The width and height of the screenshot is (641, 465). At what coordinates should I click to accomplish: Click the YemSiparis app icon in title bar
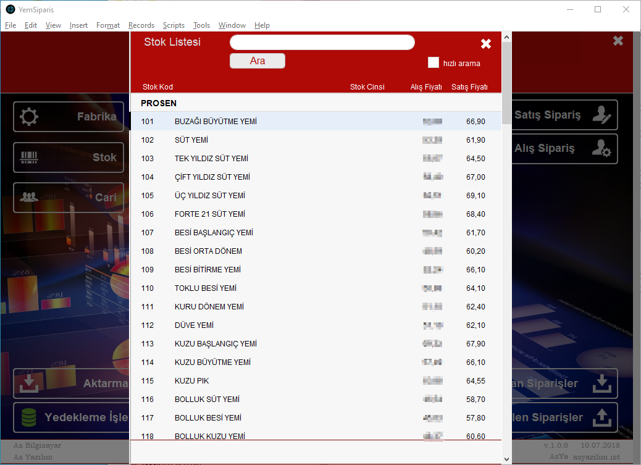click(10, 9)
